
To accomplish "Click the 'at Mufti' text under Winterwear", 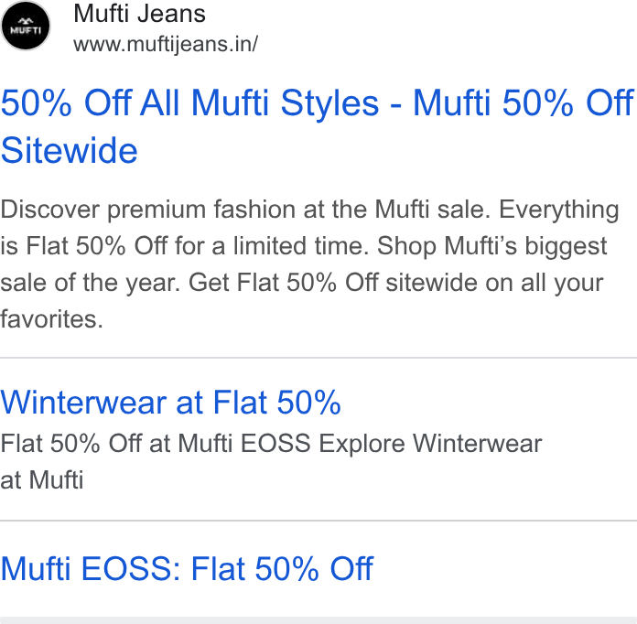I will [42, 479].
